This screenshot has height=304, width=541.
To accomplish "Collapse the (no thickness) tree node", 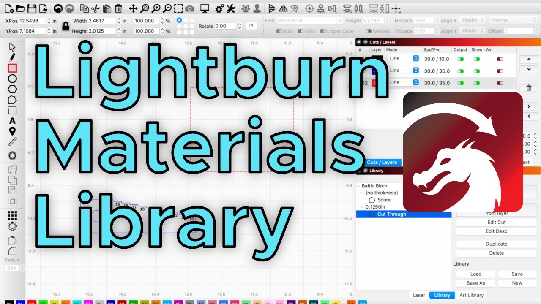I will point(363,193).
